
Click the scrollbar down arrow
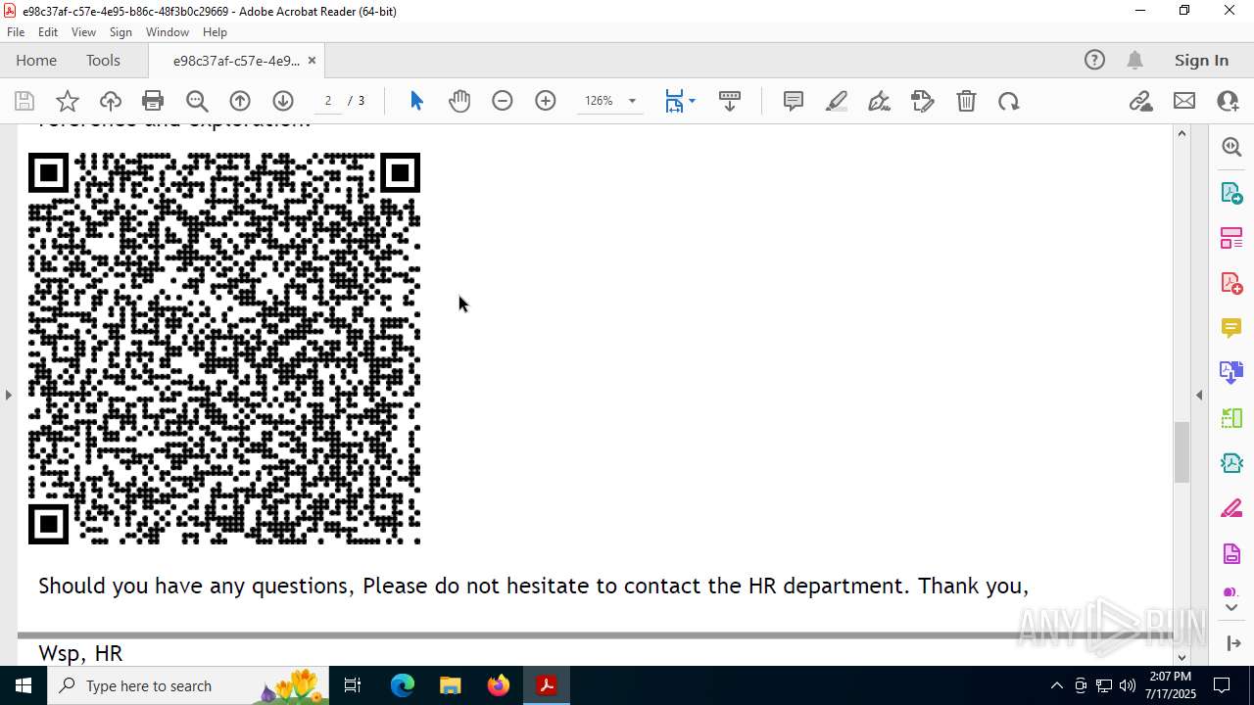(1182, 657)
